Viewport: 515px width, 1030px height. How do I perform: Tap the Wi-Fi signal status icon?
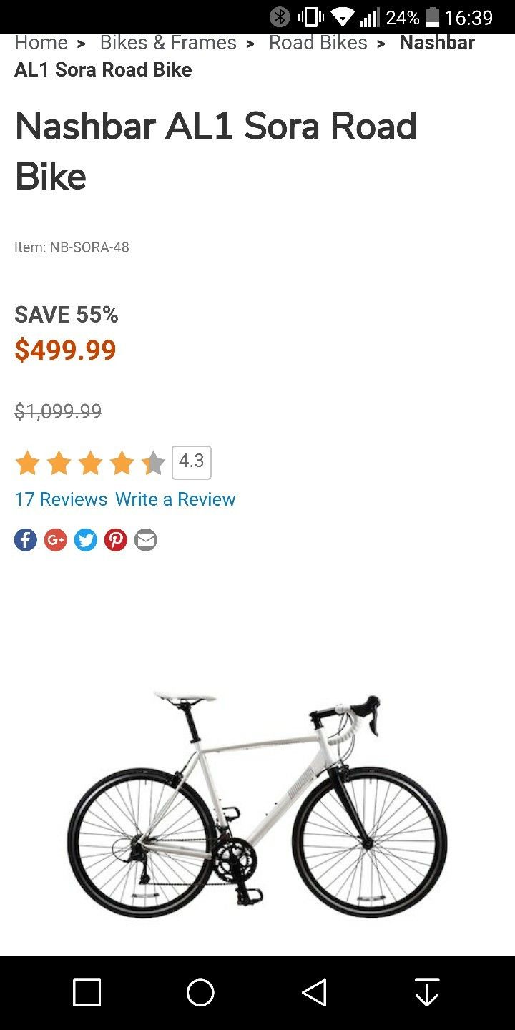pyautogui.click(x=343, y=17)
